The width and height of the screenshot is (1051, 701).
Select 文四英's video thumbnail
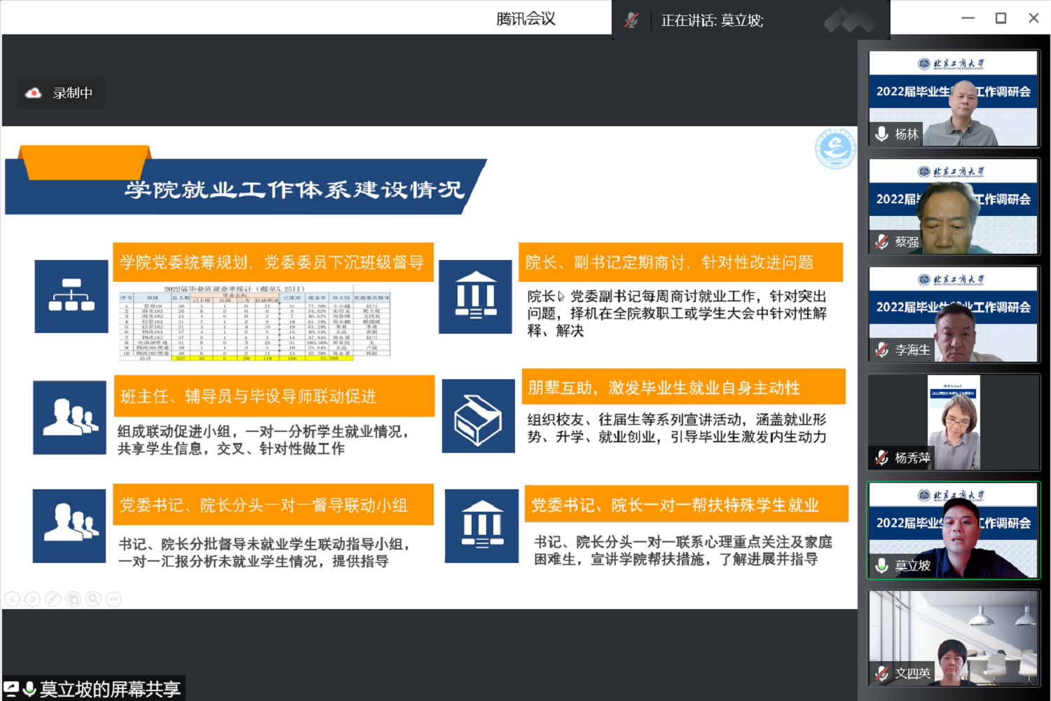tap(953, 638)
